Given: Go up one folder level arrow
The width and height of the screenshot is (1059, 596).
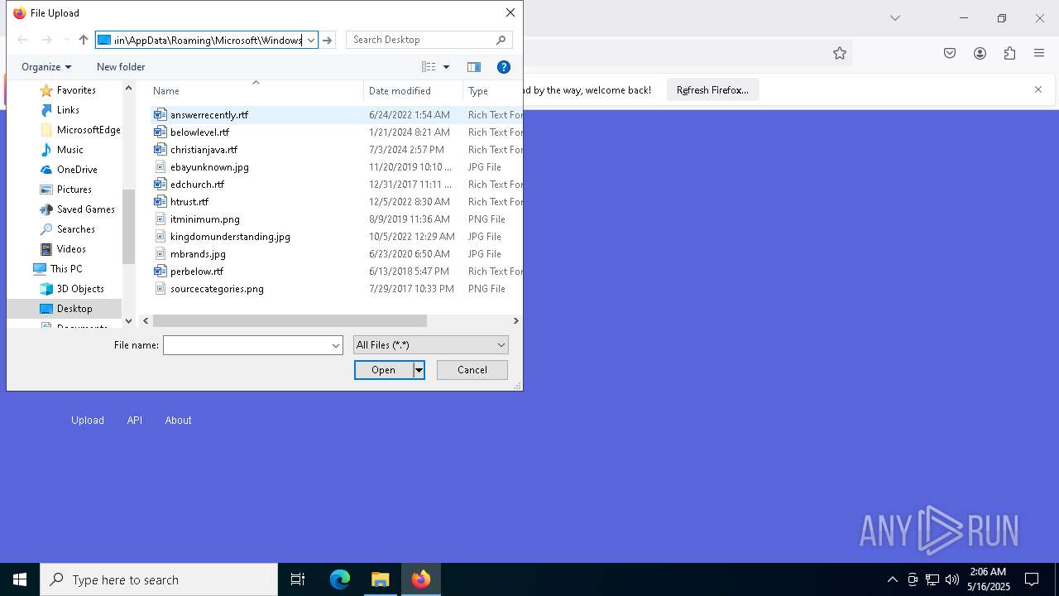Looking at the screenshot, I should (84, 40).
